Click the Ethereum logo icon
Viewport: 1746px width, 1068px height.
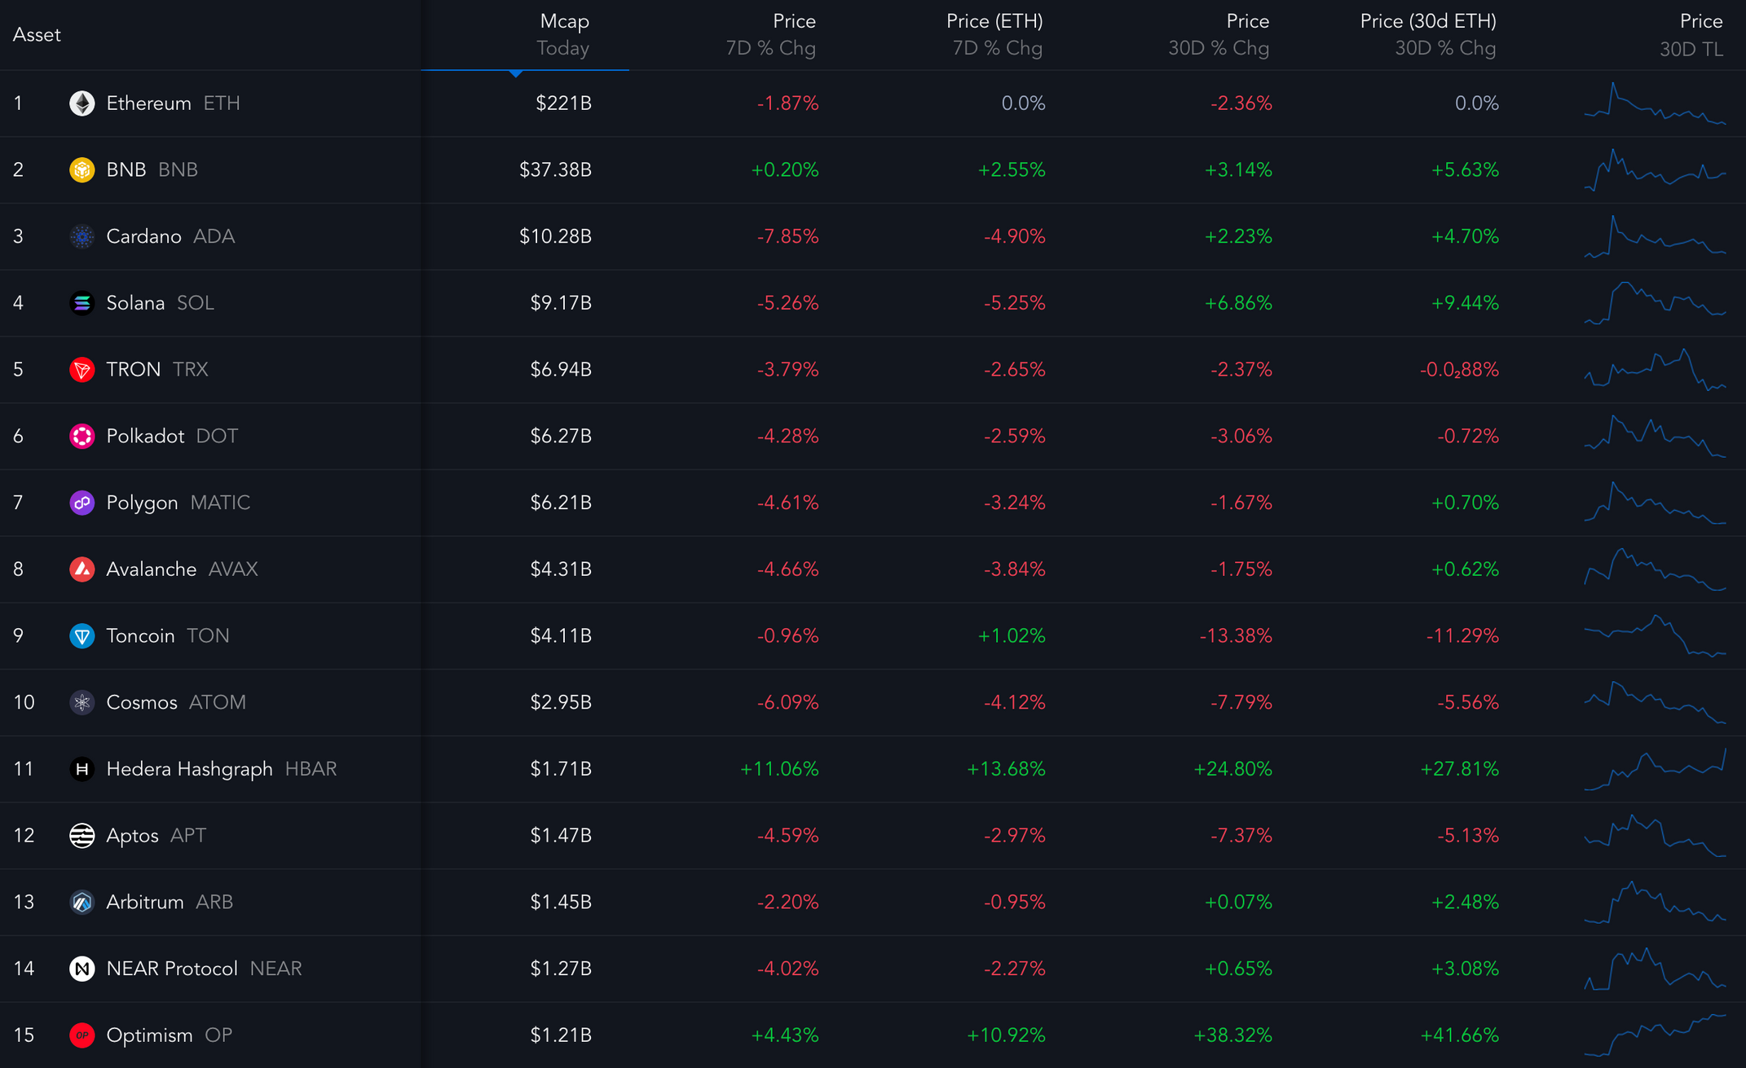82,103
